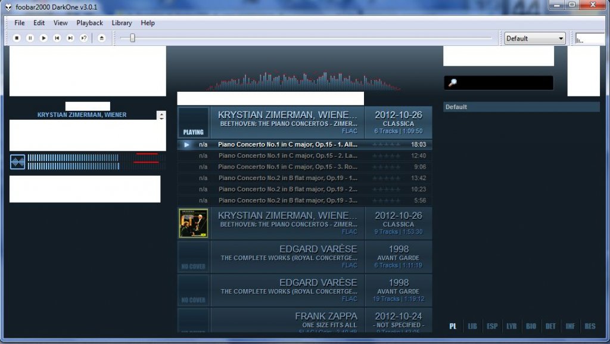
Task: Play a random track
Action: (x=83, y=38)
